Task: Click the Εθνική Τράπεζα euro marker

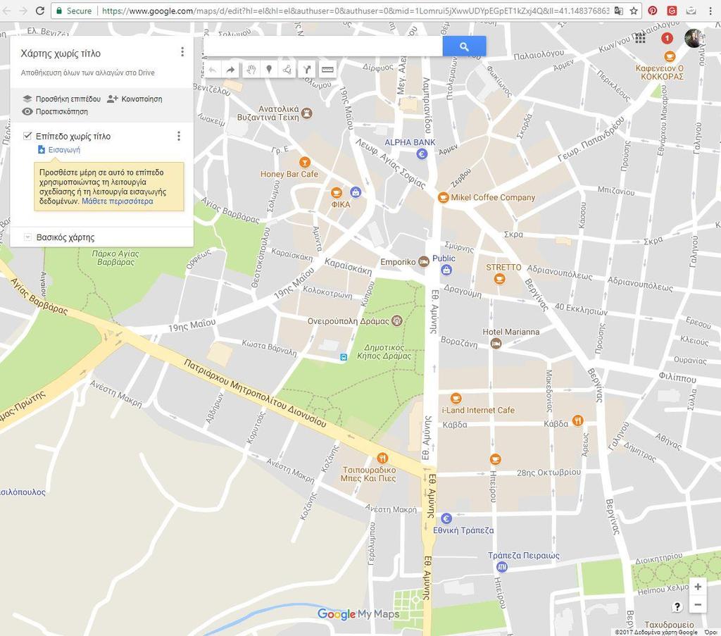Action: pyautogui.click(x=446, y=518)
